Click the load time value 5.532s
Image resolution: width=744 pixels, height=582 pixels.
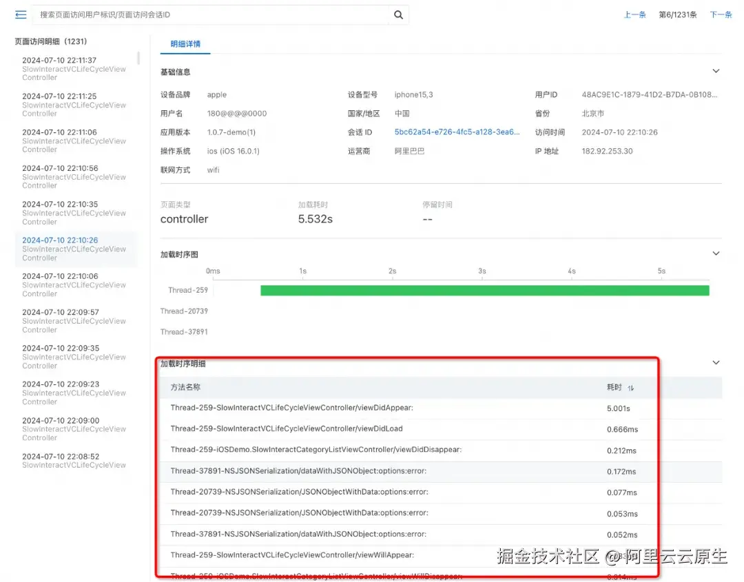pos(316,219)
